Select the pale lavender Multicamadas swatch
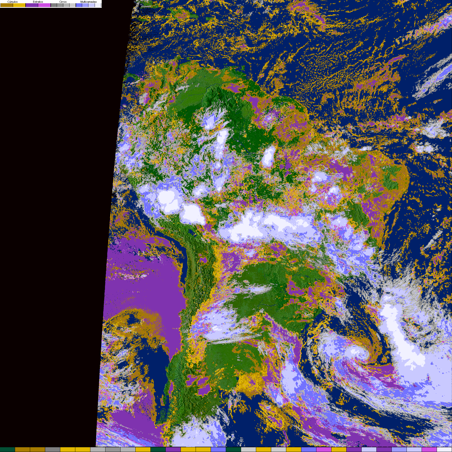 (x=92, y=5)
